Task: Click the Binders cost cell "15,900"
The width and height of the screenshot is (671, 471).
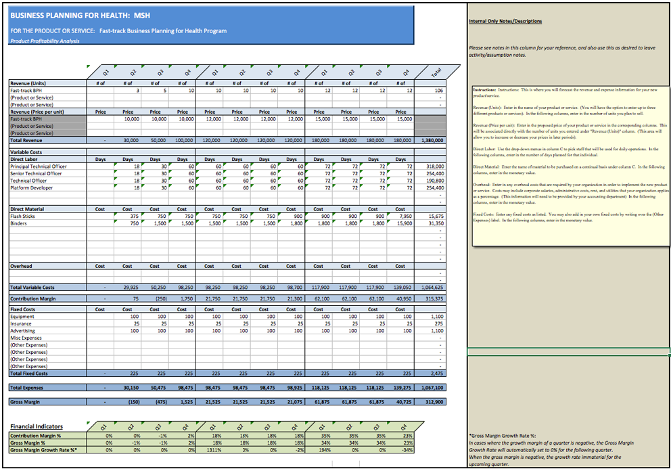Action: point(401,223)
